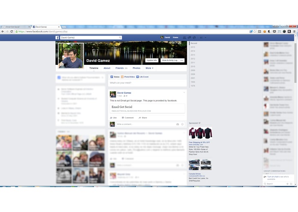
Task: Click the Update Info button
Action: point(152,60)
